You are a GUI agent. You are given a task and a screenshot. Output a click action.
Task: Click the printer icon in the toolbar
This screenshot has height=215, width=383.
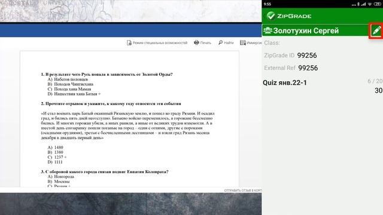(x=196, y=42)
